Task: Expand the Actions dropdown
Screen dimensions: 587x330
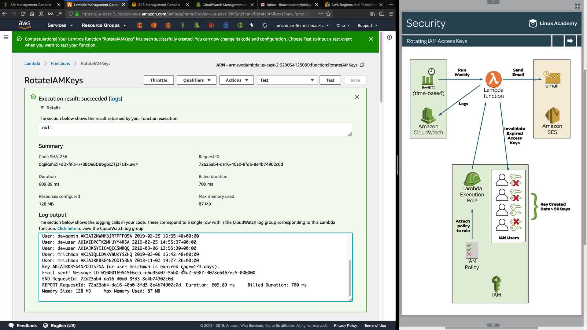Action: click(x=236, y=80)
